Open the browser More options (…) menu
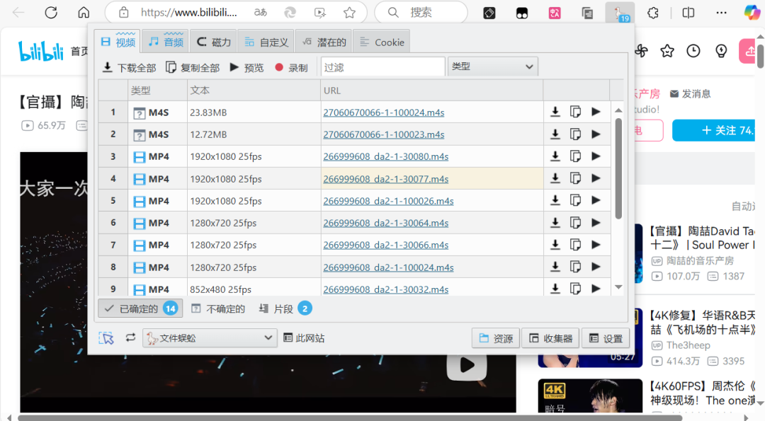This screenshot has width=765, height=421. (x=721, y=12)
